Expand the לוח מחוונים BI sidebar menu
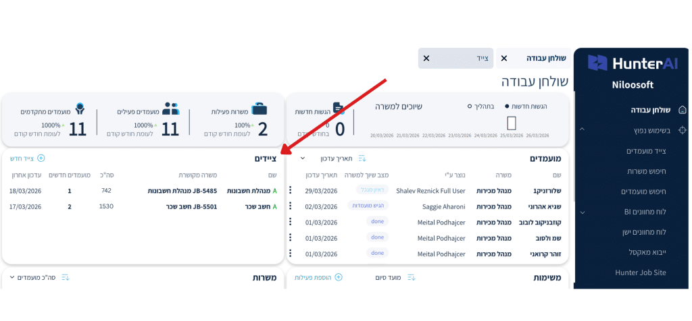 point(583,212)
